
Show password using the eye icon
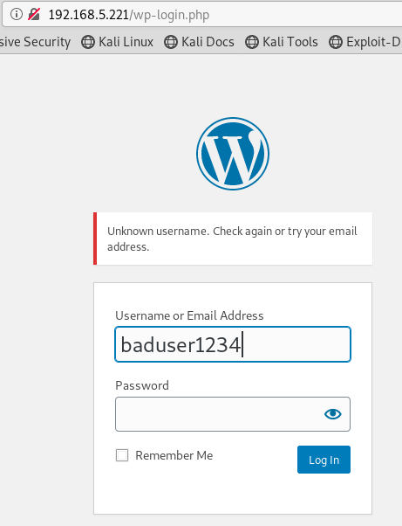[x=333, y=414]
